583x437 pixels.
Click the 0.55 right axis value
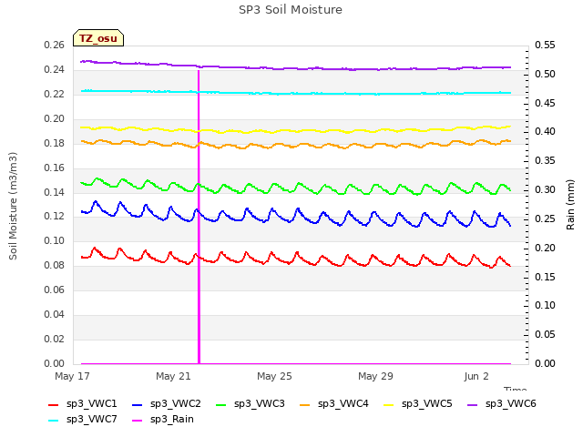click(x=545, y=45)
